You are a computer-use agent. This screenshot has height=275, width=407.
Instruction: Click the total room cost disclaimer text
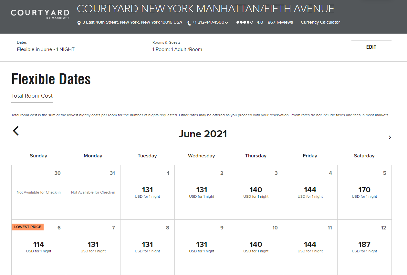[x=200, y=115]
